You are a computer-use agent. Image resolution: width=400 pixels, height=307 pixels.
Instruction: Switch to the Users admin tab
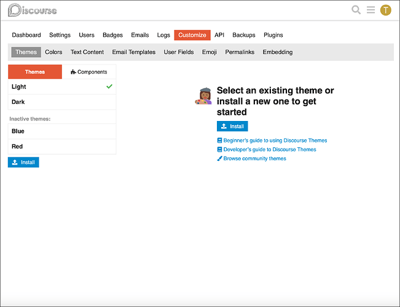pos(87,35)
